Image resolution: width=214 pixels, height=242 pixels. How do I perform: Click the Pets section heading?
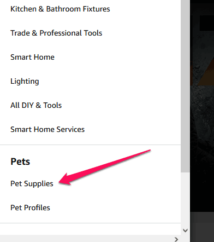20,162
